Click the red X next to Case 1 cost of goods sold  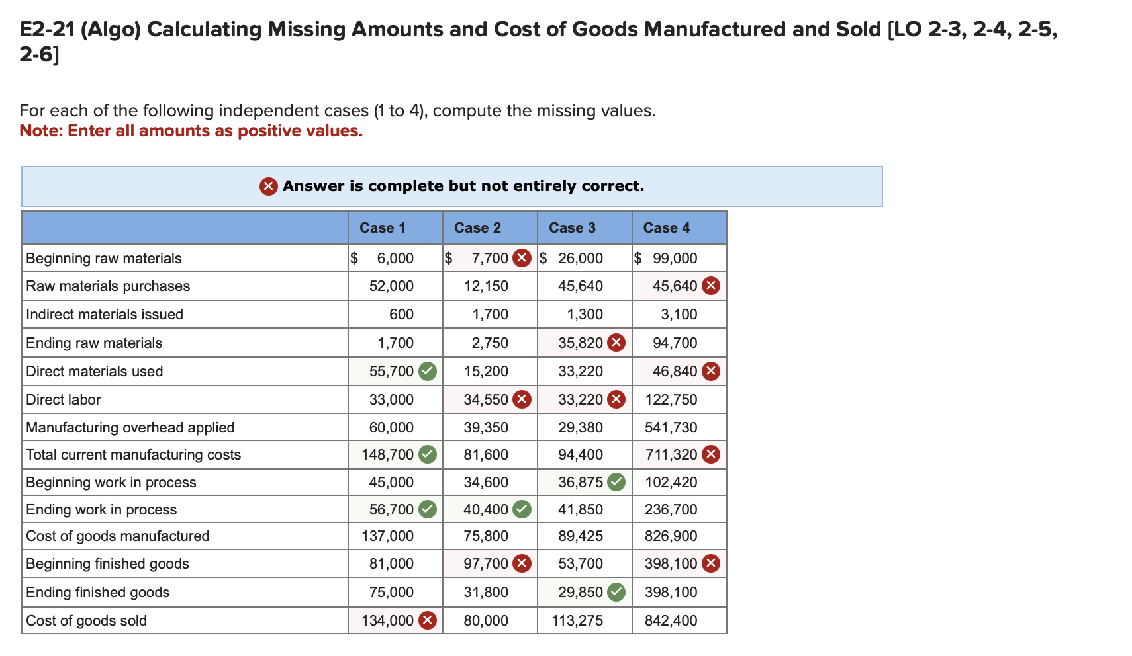click(428, 620)
